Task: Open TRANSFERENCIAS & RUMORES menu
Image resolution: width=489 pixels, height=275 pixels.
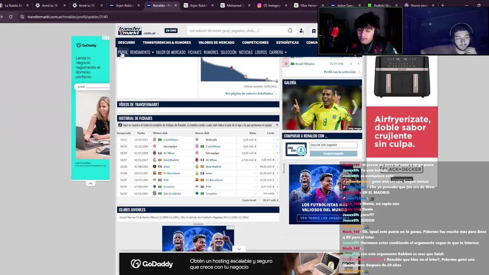Action: tap(167, 42)
